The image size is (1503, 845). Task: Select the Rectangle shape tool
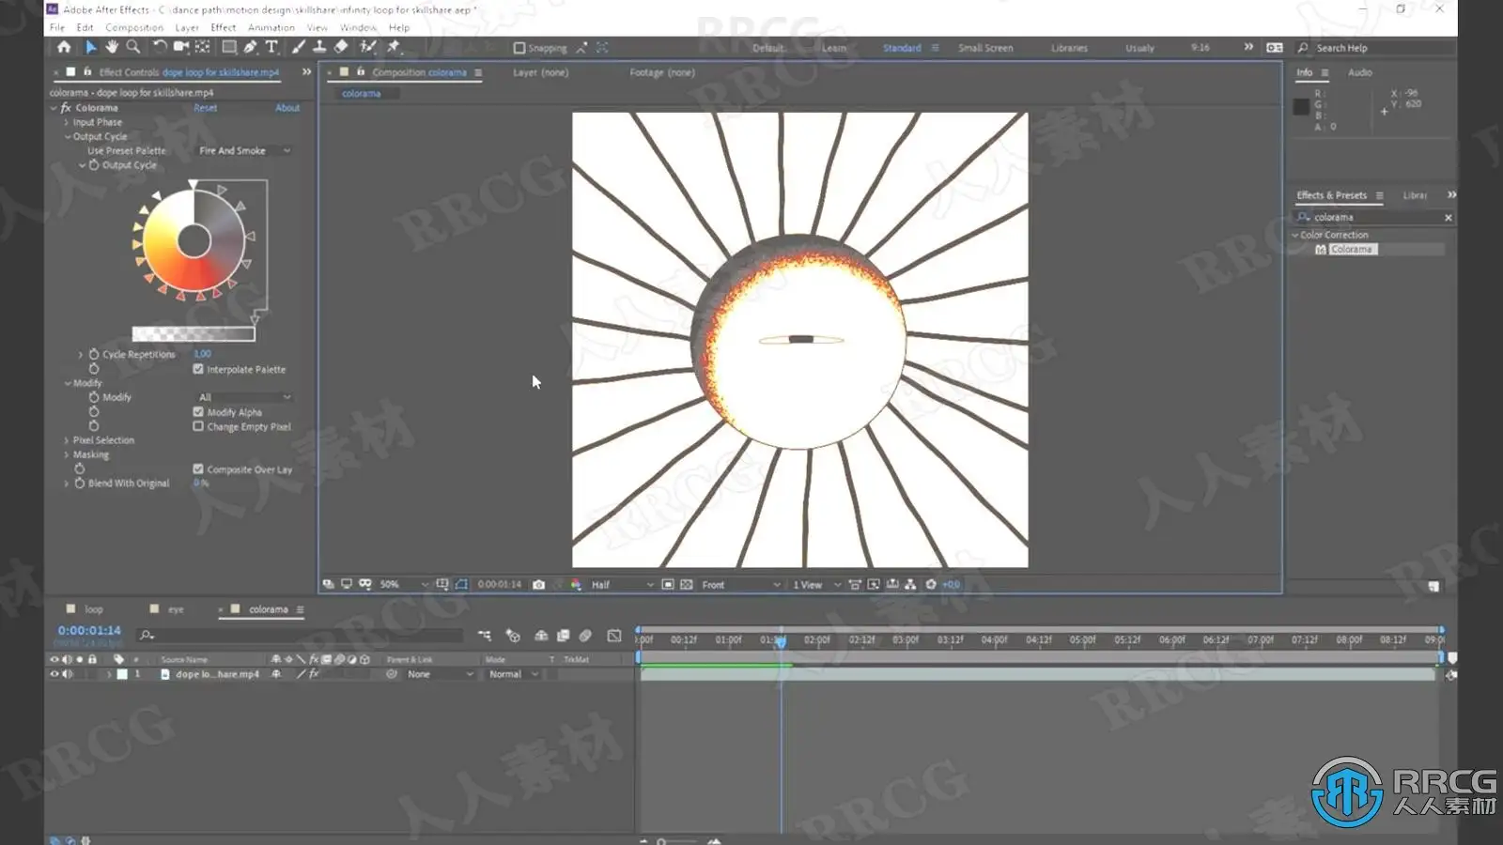click(x=228, y=47)
